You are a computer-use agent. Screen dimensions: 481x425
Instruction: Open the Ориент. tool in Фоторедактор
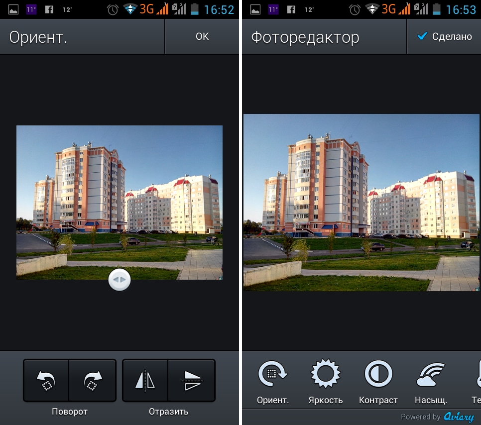point(273,382)
